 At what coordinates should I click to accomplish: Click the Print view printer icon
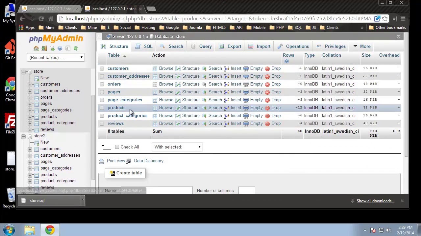click(x=101, y=161)
